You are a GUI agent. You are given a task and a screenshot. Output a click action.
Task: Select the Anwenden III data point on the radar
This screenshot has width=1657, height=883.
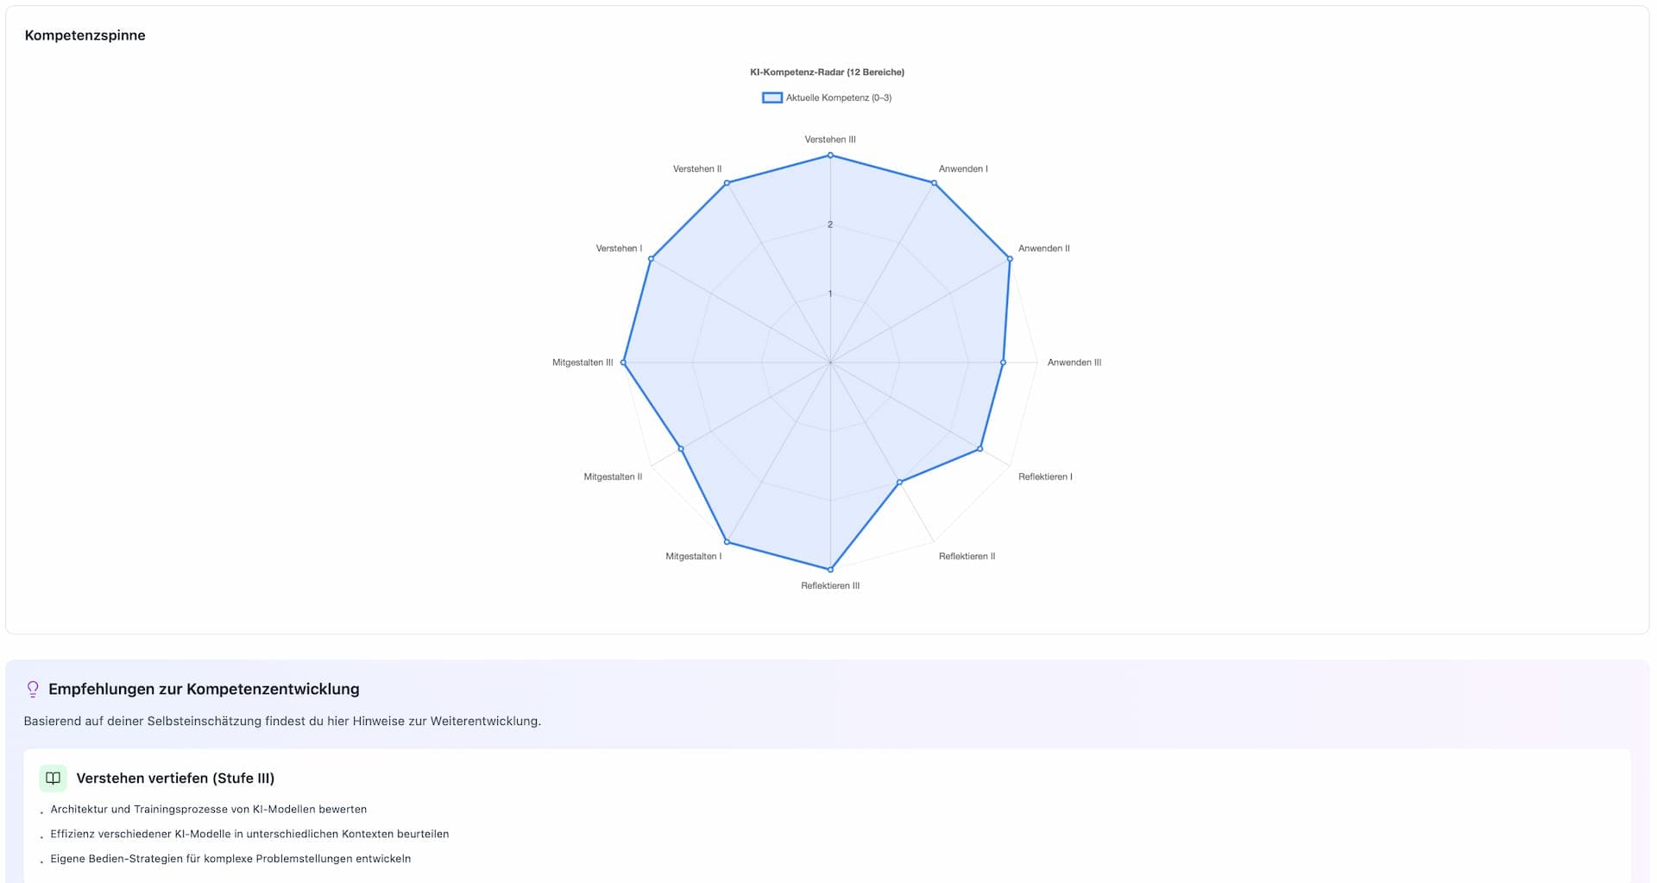coord(1003,363)
